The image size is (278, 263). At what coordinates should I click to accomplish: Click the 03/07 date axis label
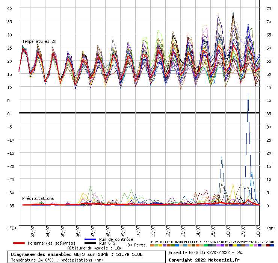point(33,231)
